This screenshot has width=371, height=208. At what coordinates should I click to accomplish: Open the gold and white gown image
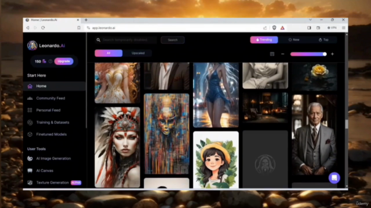click(117, 83)
